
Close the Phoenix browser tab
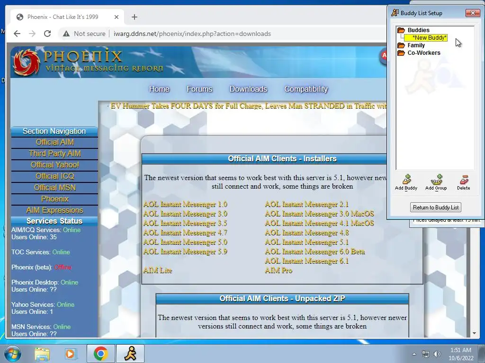point(117,17)
